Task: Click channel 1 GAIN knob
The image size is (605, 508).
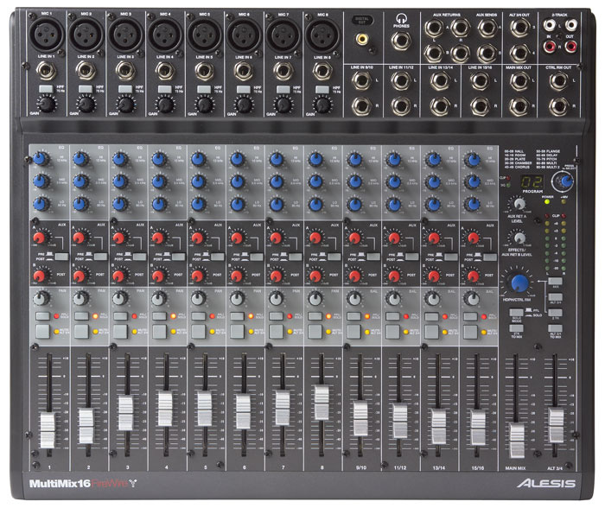Action: point(48,104)
